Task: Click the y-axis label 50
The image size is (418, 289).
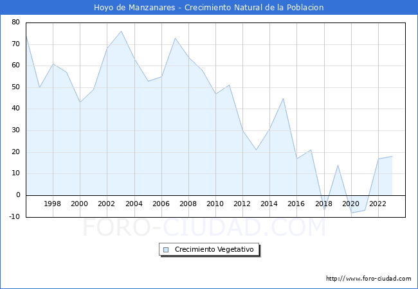Action: tap(15, 87)
